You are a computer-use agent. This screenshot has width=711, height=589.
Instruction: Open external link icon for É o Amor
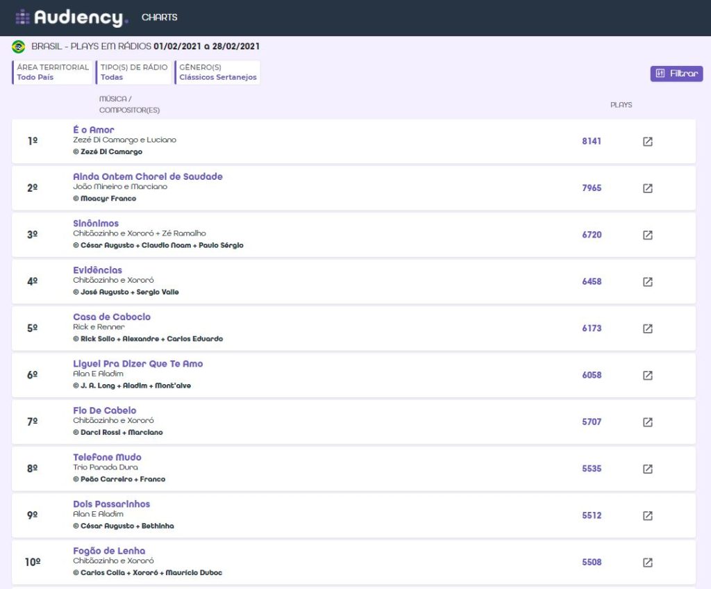pyautogui.click(x=647, y=142)
